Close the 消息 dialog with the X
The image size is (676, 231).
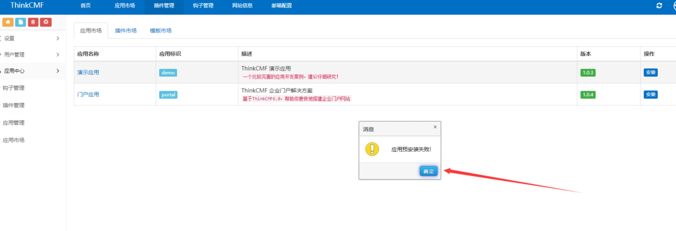(x=435, y=127)
